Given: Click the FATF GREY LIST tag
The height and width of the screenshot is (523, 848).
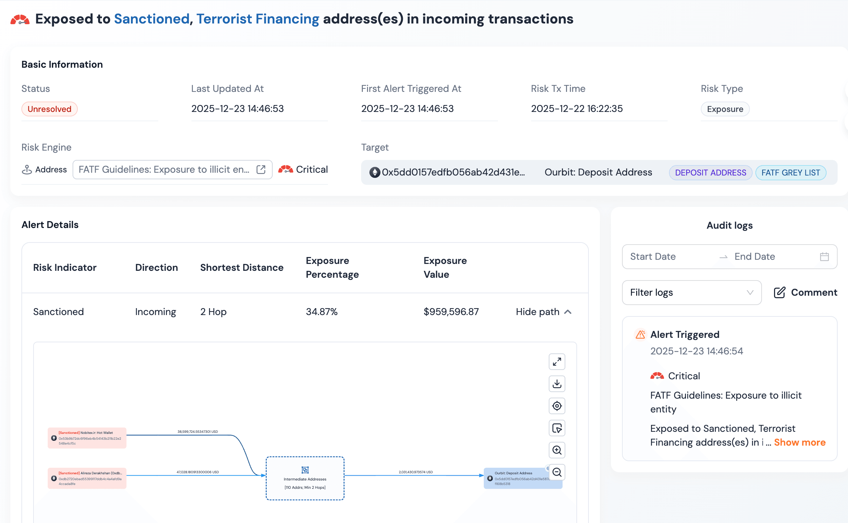Looking at the screenshot, I should 790,173.
